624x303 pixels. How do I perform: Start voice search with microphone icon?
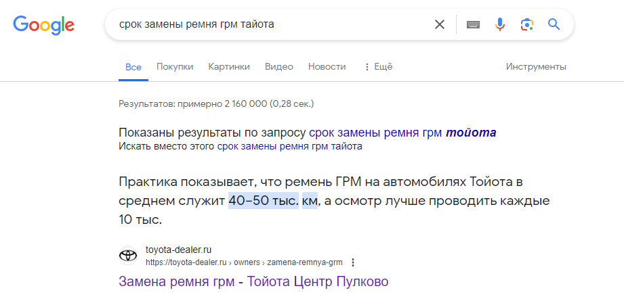point(500,25)
